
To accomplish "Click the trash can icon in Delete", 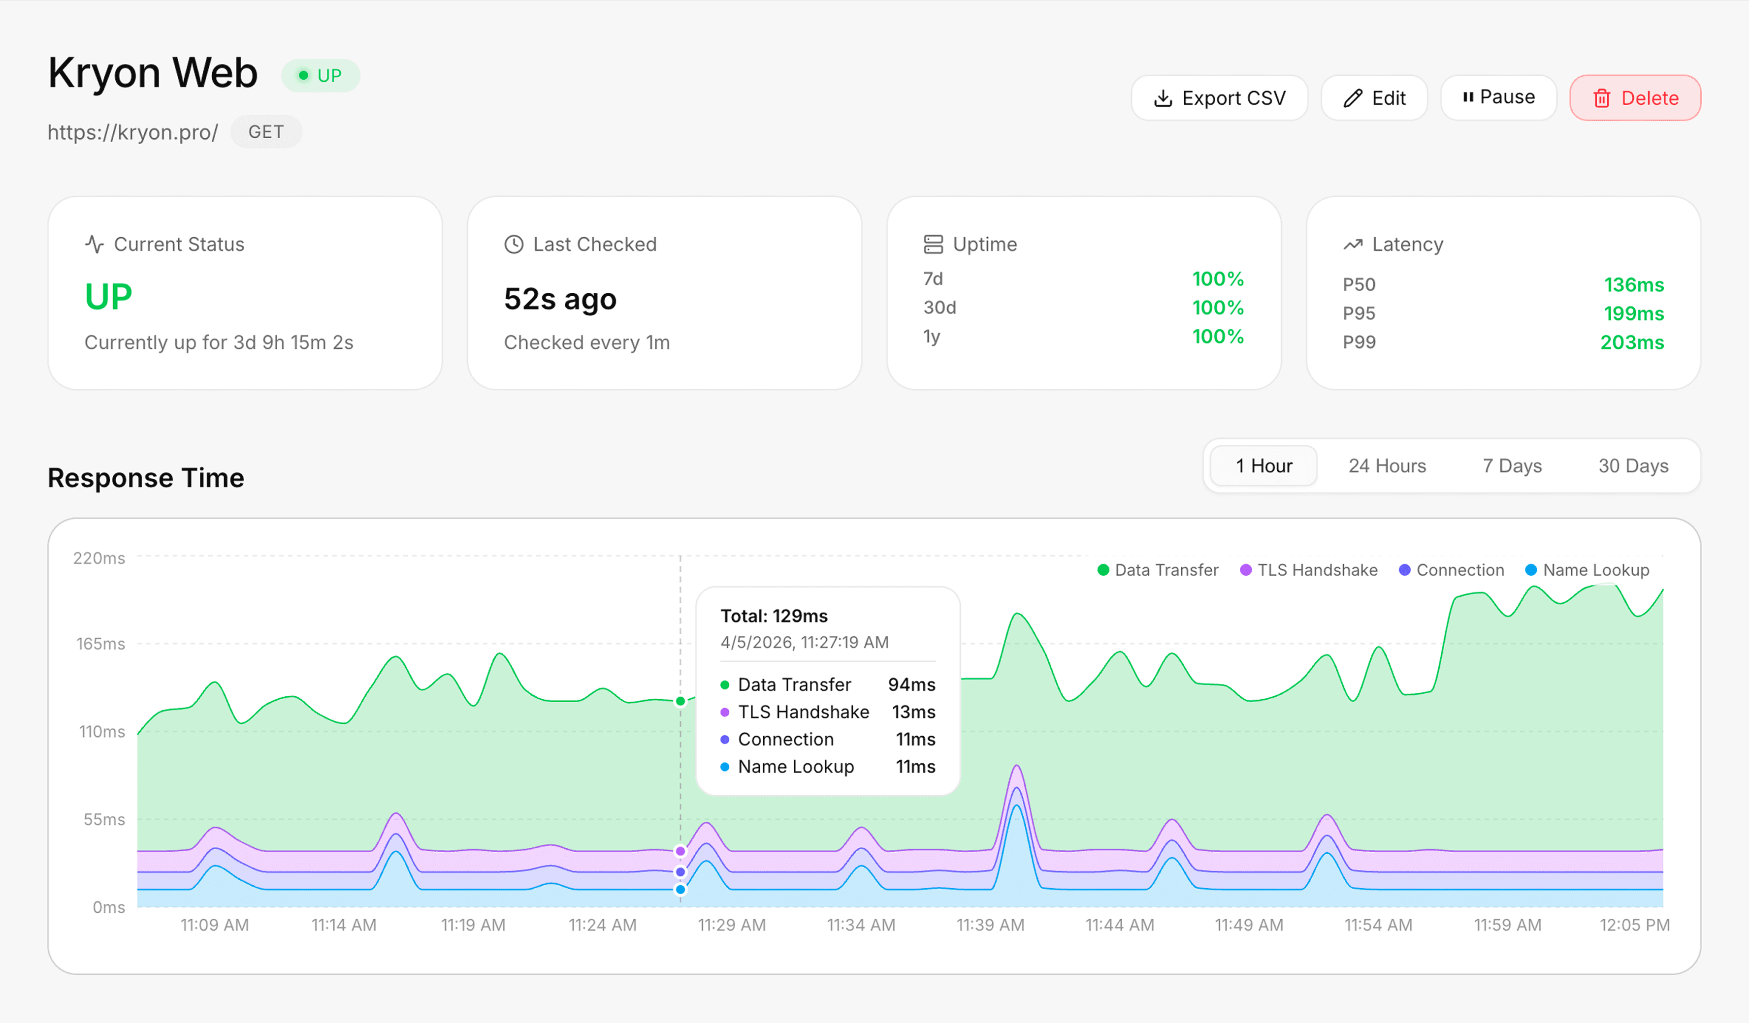I will coord(1602,98).
